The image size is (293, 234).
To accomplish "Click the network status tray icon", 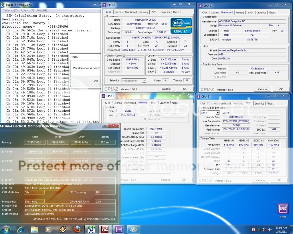I will (264, 229).
